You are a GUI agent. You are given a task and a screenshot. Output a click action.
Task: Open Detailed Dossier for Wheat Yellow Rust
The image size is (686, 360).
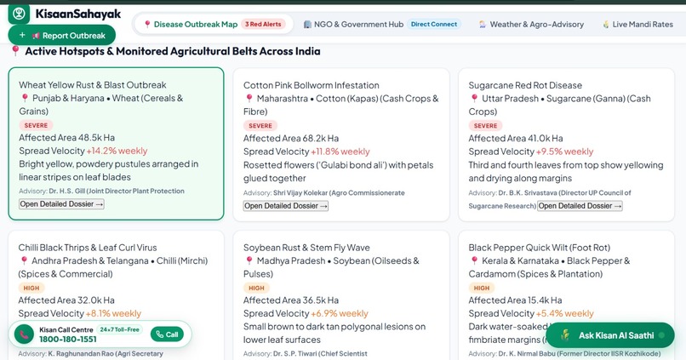61,204
